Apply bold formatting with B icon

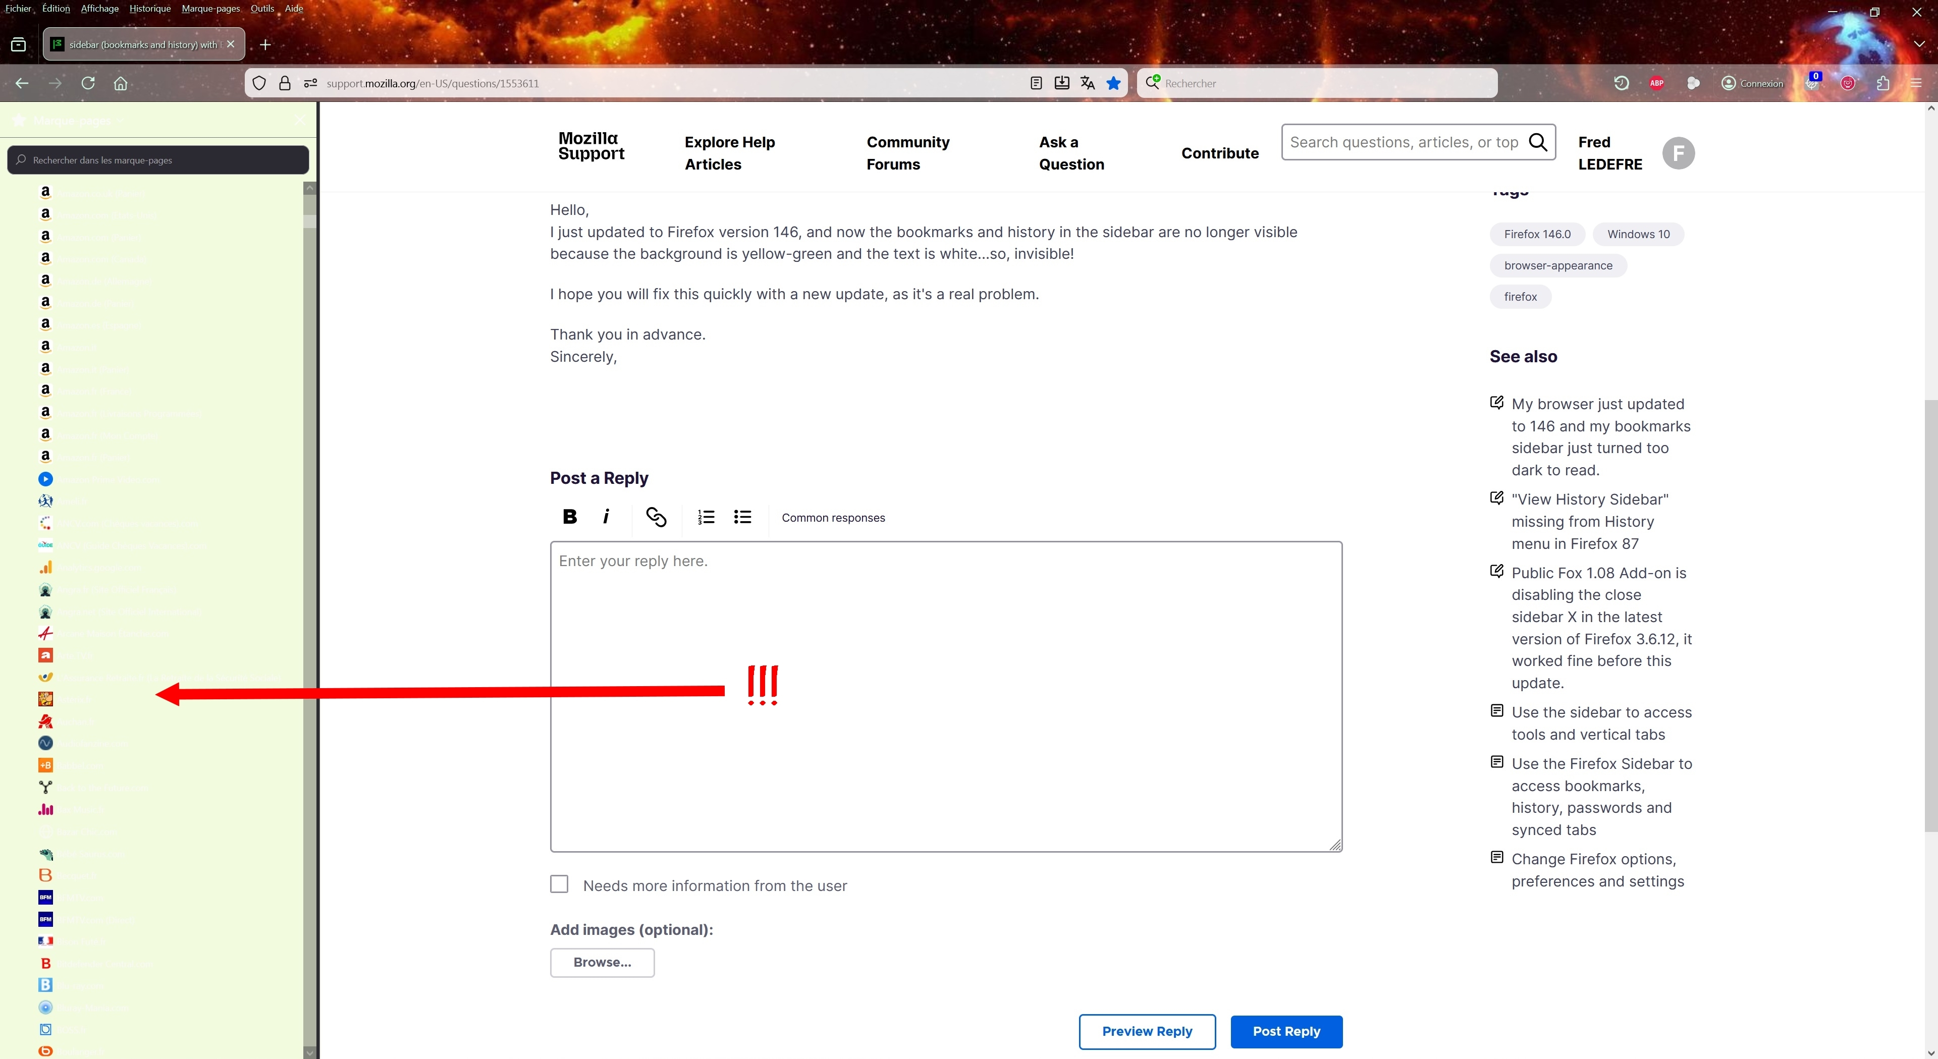coord(569,518)
